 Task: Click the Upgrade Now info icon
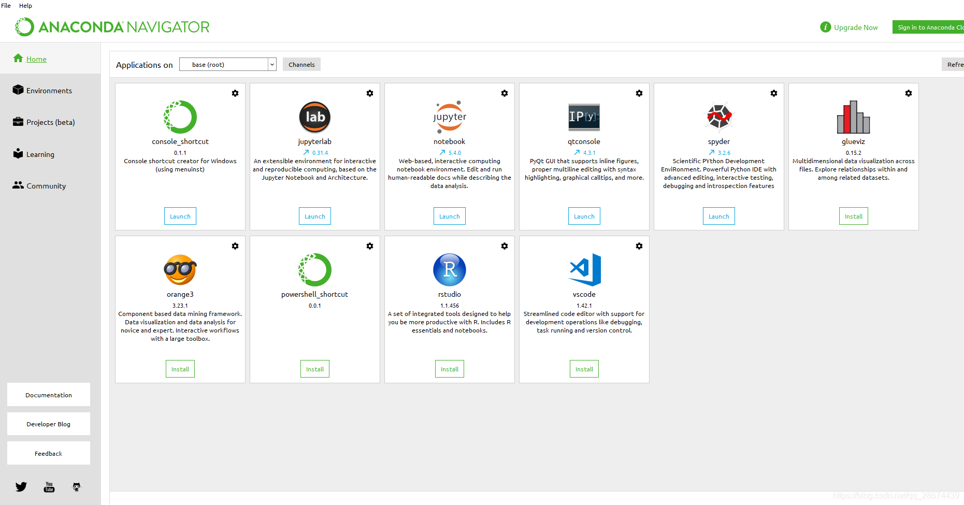pyautogui.click(x=825, y=27)
